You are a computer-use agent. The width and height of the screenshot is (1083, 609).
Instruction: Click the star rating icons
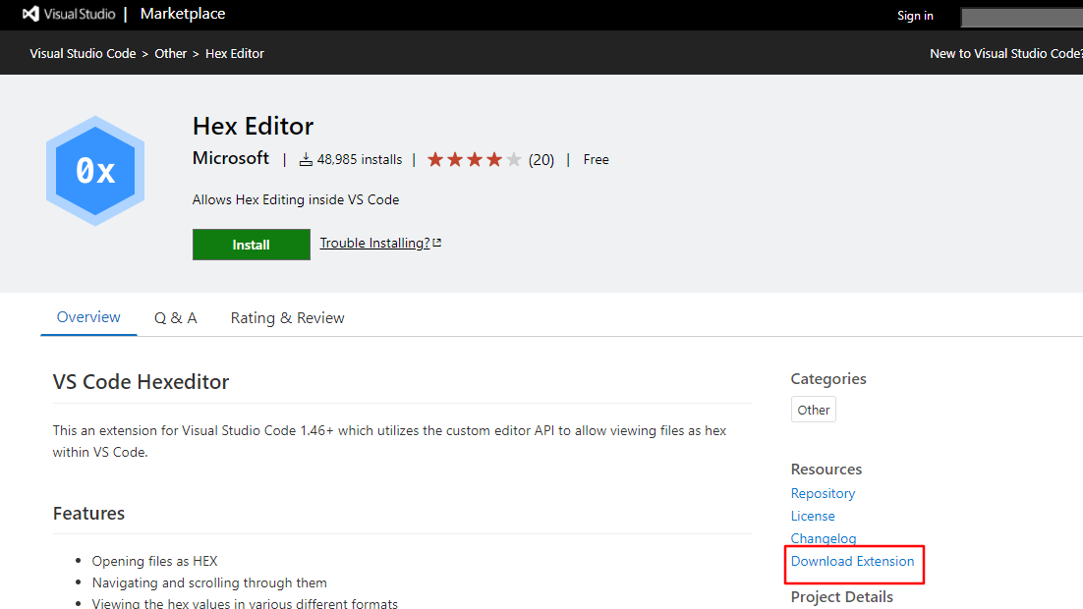tap(474, 160)
